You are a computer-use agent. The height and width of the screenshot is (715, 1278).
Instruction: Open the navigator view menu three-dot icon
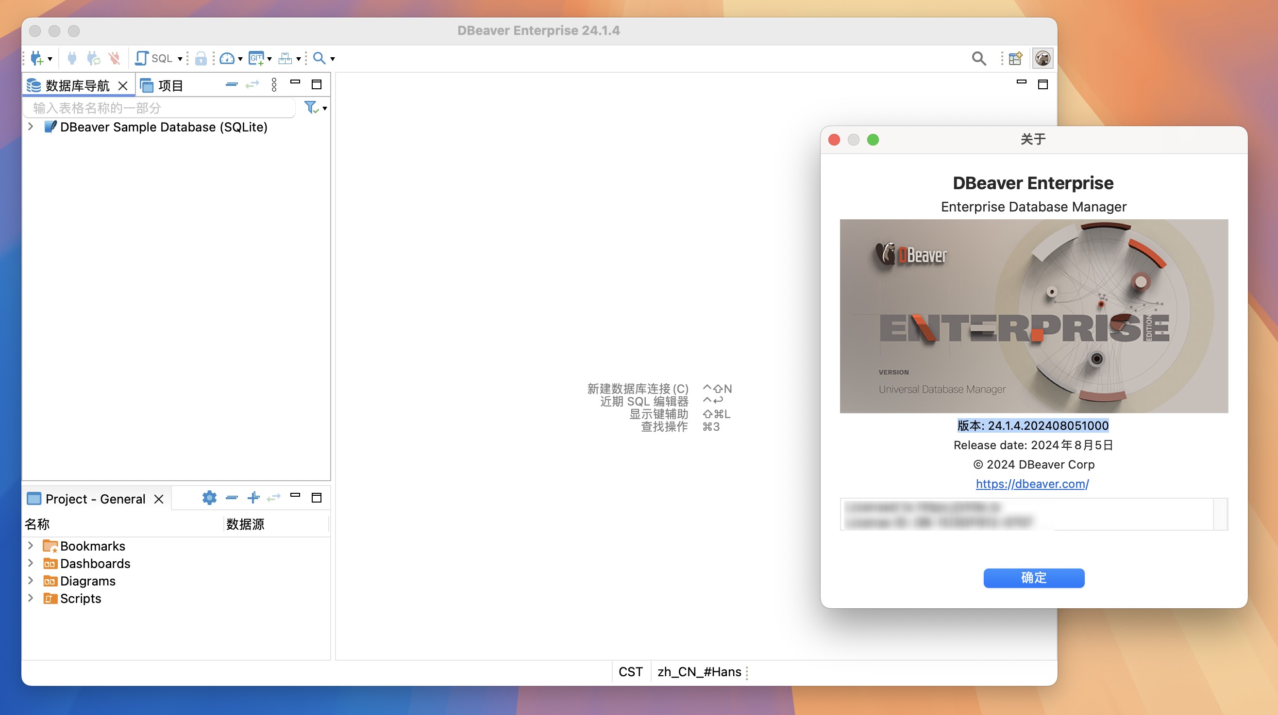[274, 85]
